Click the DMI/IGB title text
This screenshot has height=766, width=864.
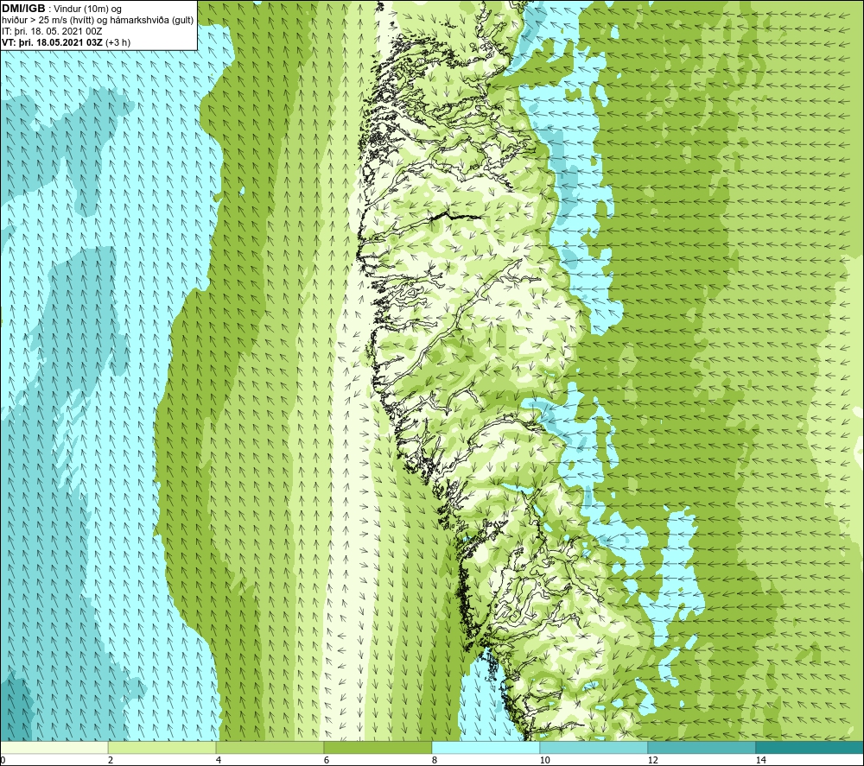point(23,9)
